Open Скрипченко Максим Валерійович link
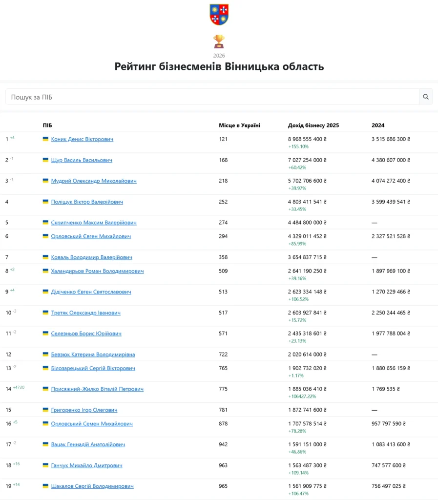 click(x=94, y=223)
